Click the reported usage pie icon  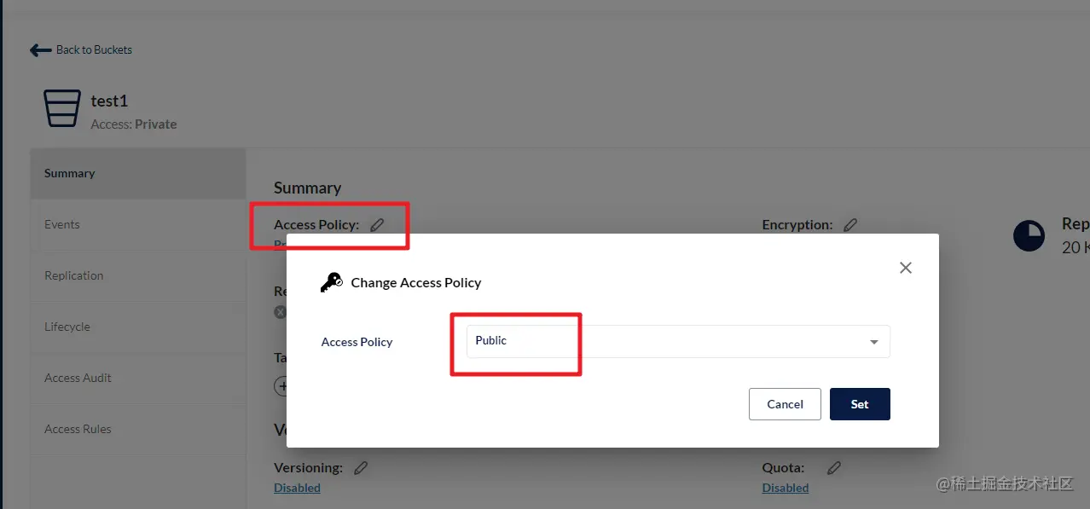point(1029,236)
